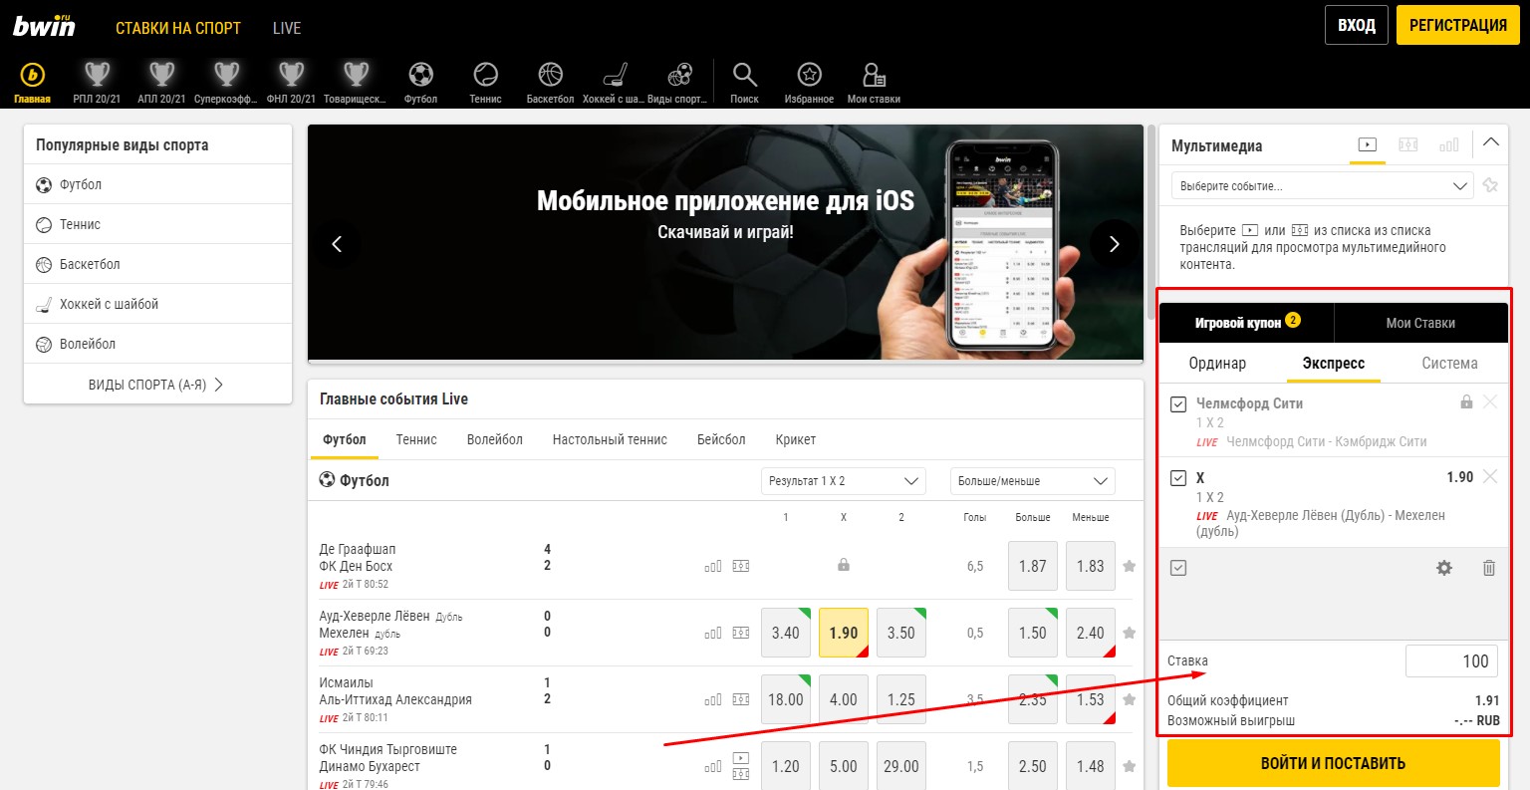Open LIVE section in header

pyautogui.click(x=287, y=28)
